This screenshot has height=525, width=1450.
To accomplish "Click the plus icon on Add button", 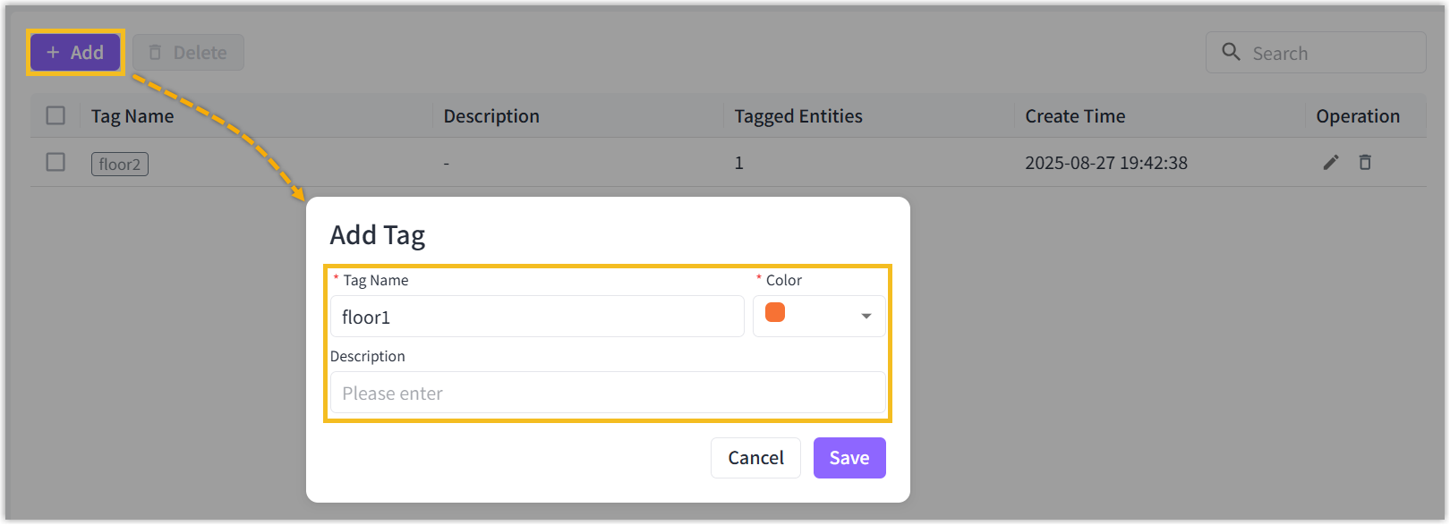I will (53, 53).
